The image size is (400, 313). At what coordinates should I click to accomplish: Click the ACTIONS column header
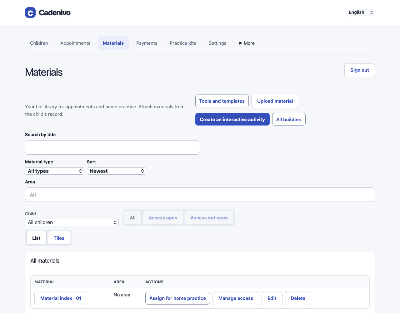(x=154, y=282)
